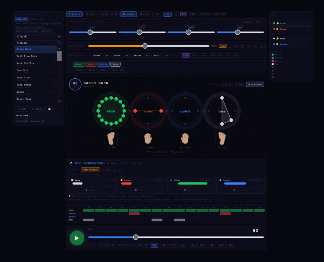
Task: Click the right foot icon under bass
Action: tap(221, 138)
